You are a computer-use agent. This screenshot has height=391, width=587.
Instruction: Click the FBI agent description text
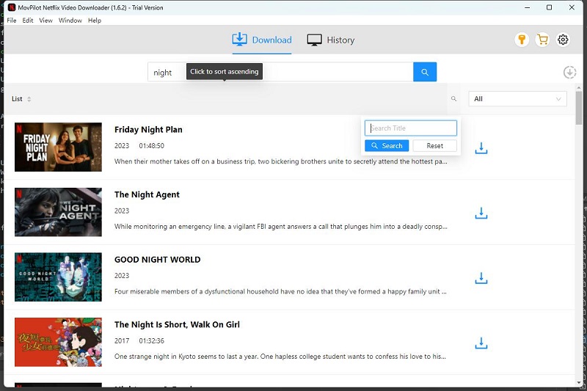click(x=281, y=227)
